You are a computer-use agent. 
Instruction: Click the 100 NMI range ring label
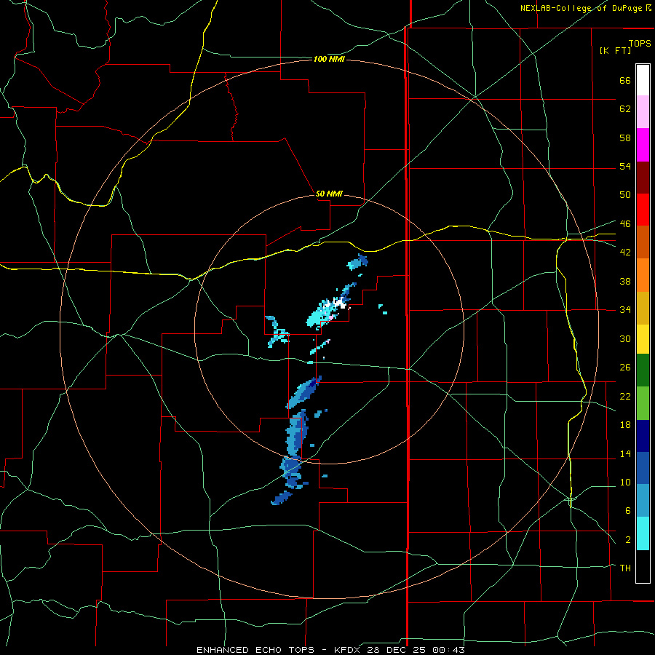329,60
